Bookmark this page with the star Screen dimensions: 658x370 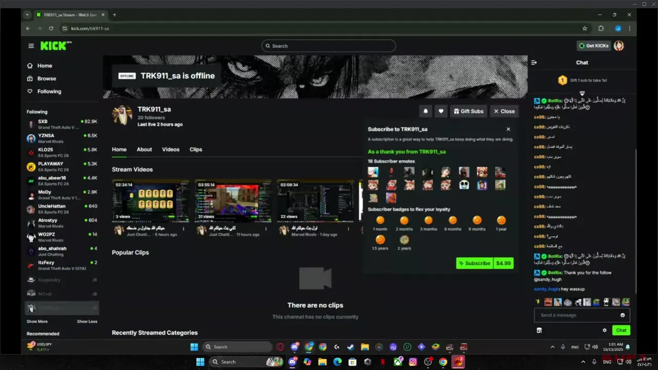point(584,28)
